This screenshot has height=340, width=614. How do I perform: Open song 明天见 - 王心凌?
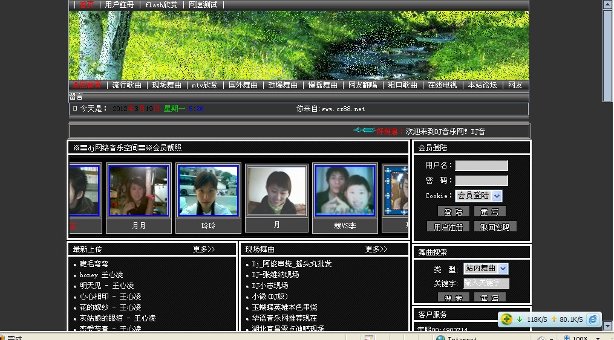coord(106,286)
